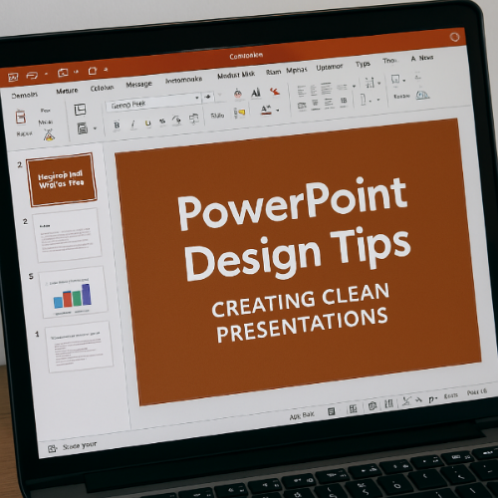This screenshot has height=498, width=498.
Task: Select the orange title slide thumbnail
Action: [62, 179]
